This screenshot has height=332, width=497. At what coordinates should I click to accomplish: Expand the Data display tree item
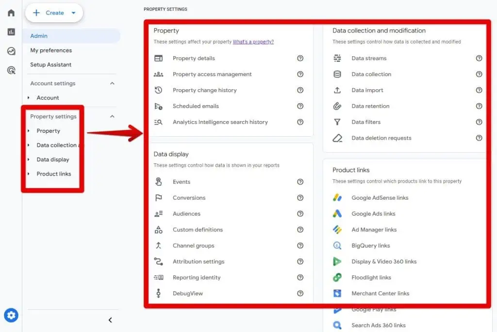(x=29, y=159)
